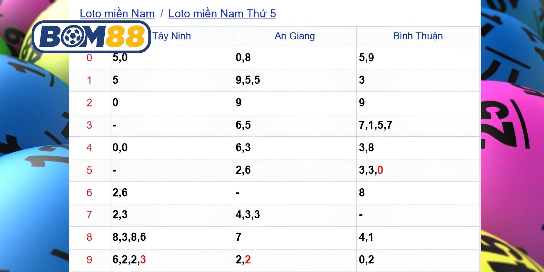Click the Bình Thuận cell showing 4,1

418,237
